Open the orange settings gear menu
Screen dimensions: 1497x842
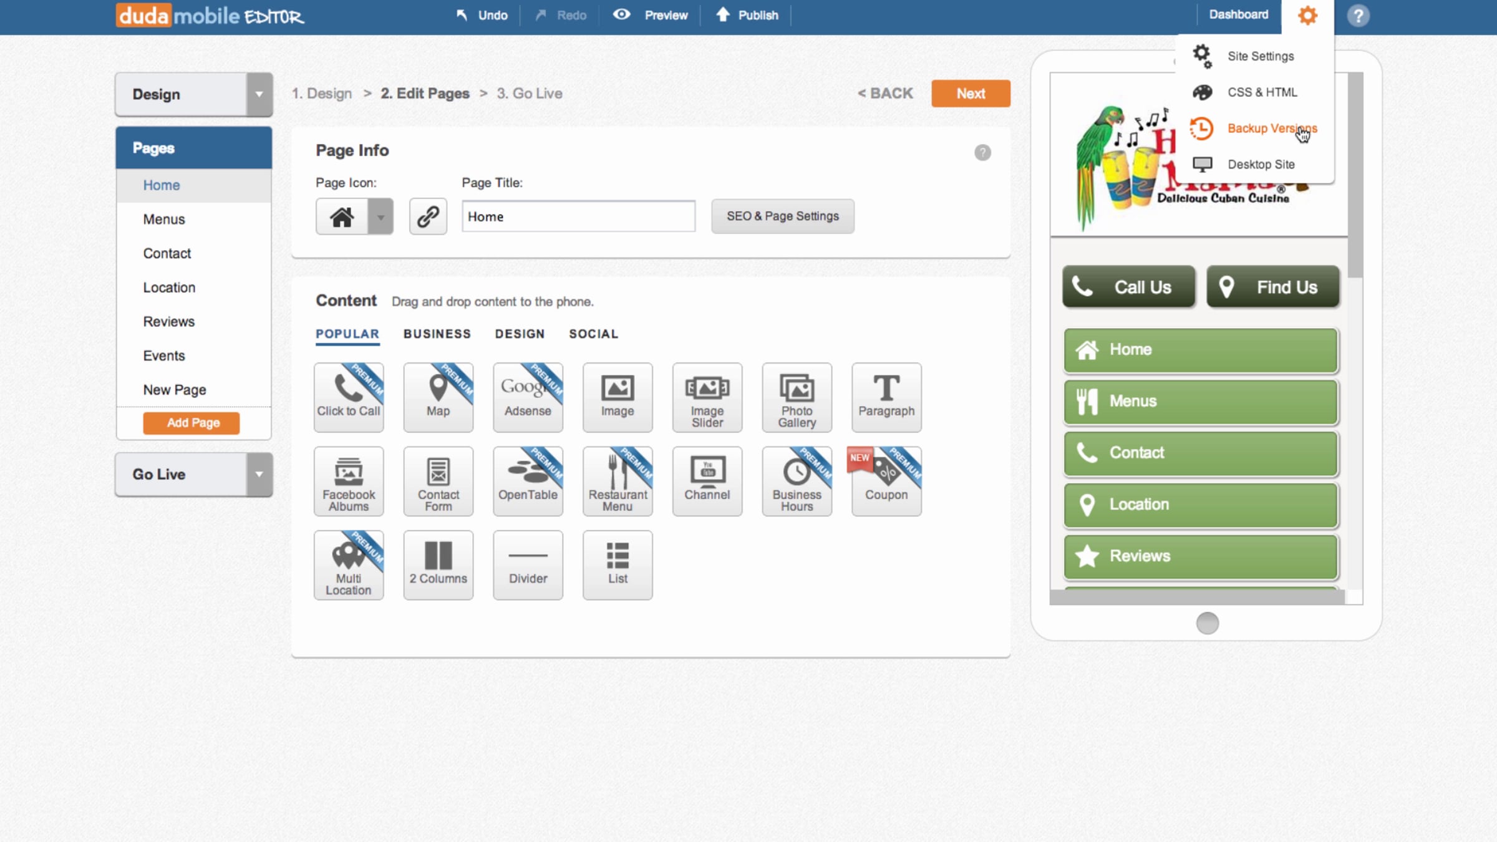[x=1307, y=16]
